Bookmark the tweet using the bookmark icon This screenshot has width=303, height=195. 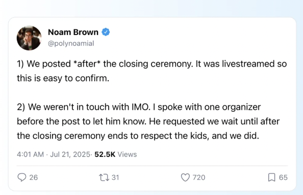[271, 177]
